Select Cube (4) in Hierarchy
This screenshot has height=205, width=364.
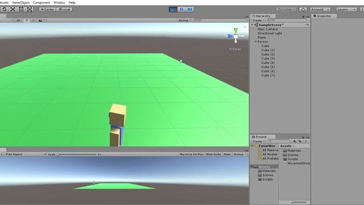[268, 63]
